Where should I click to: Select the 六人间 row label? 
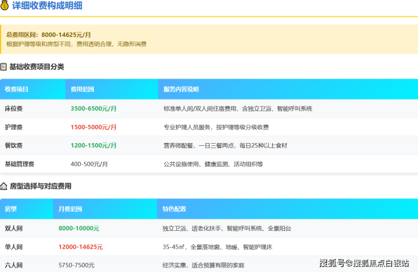(14, 265)
